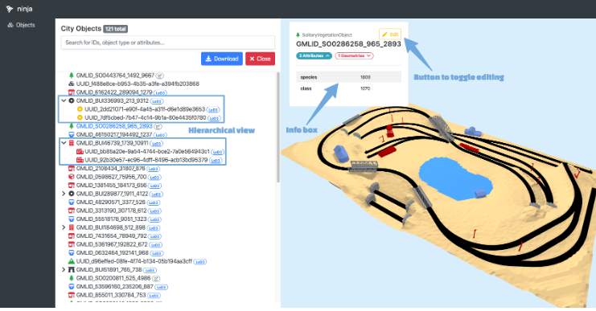
Task: Collapse the GMLID_BUI336993_213_9312 node
Action: point(64,100)
